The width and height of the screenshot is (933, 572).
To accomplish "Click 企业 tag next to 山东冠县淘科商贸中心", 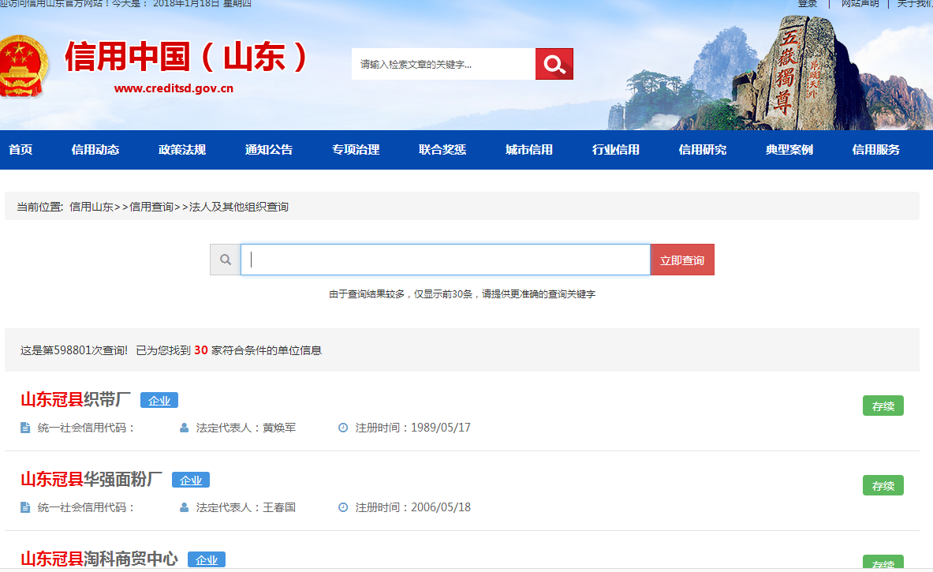I will tap(207, 559).
